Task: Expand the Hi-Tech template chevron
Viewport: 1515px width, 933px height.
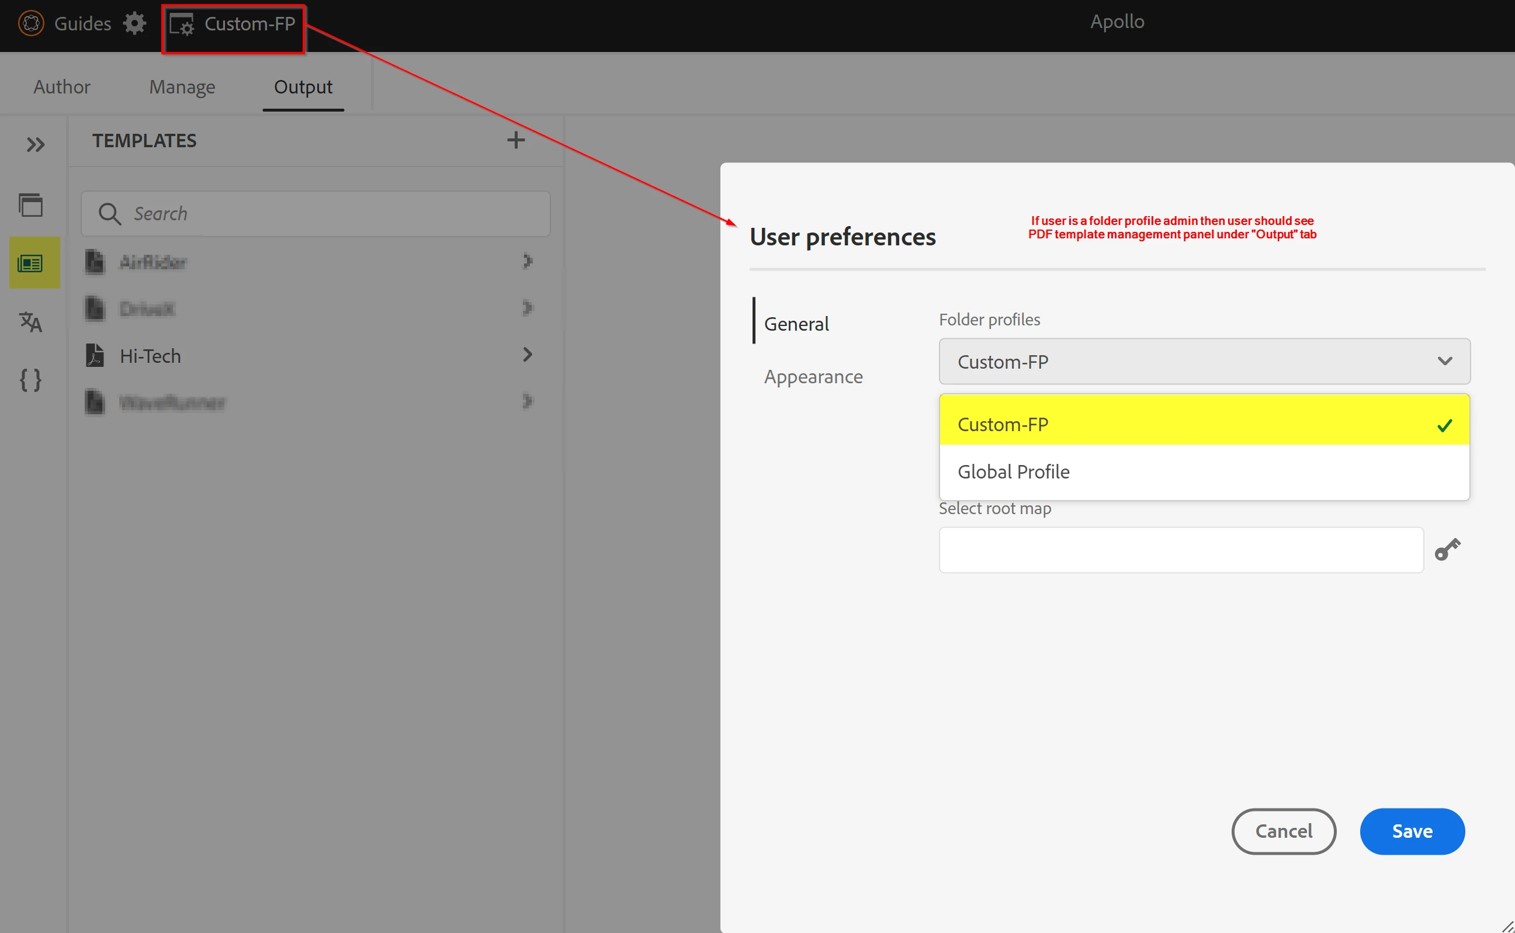Action: pyautogui.click(x=527, y=355)
